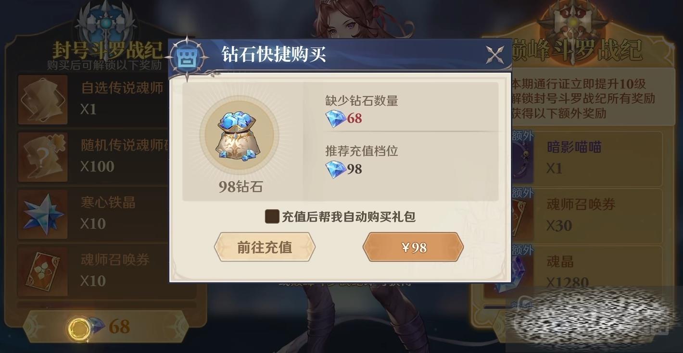Click the diamond icon beside recommended 98
The width and height of the screenshot is (683, 353).
335,169
